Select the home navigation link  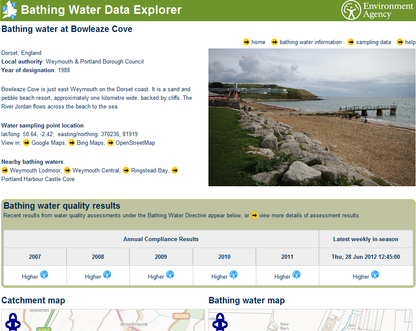coord(258,42)
